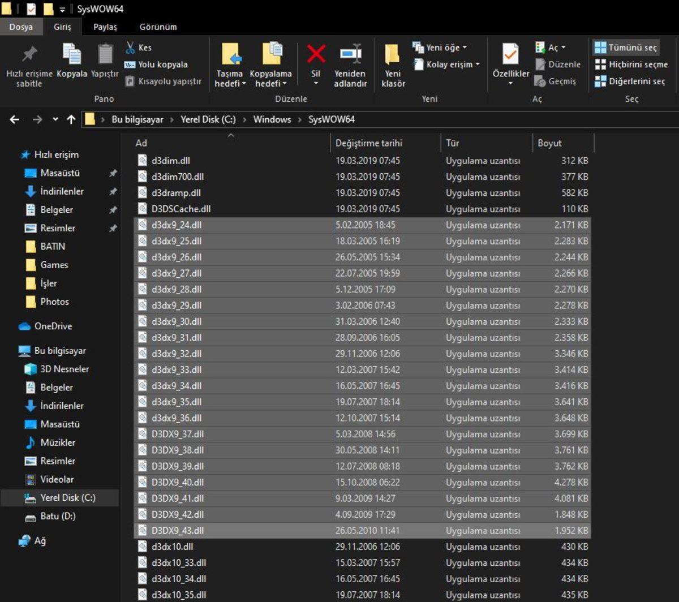The height and width of the screenshot is (602, 679).
Task: Click Hiçbirini seçme to deselect all
Action: [x=631, y=64]
